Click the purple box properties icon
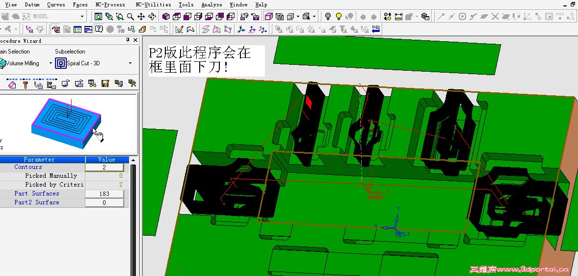The height and width of the screenshot is (276, 578). [425, 17]
